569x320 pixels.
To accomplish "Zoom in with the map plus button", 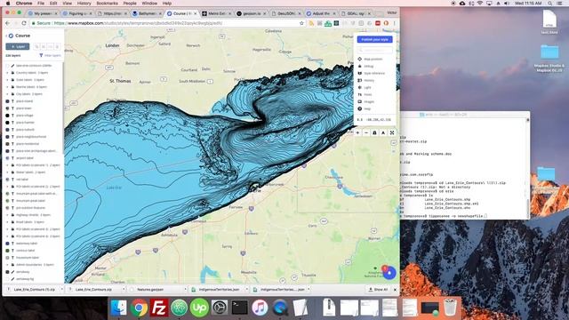I will point(357,132).
